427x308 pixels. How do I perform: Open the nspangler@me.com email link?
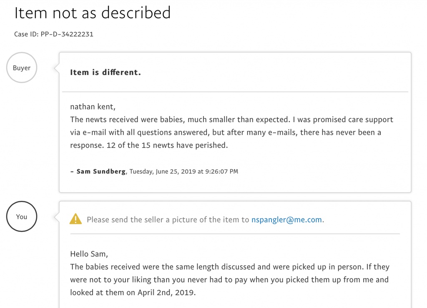coord(286,220)
